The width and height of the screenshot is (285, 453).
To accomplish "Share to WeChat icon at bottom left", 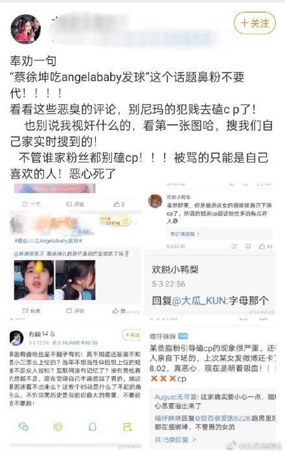I will tap(23, 426).
